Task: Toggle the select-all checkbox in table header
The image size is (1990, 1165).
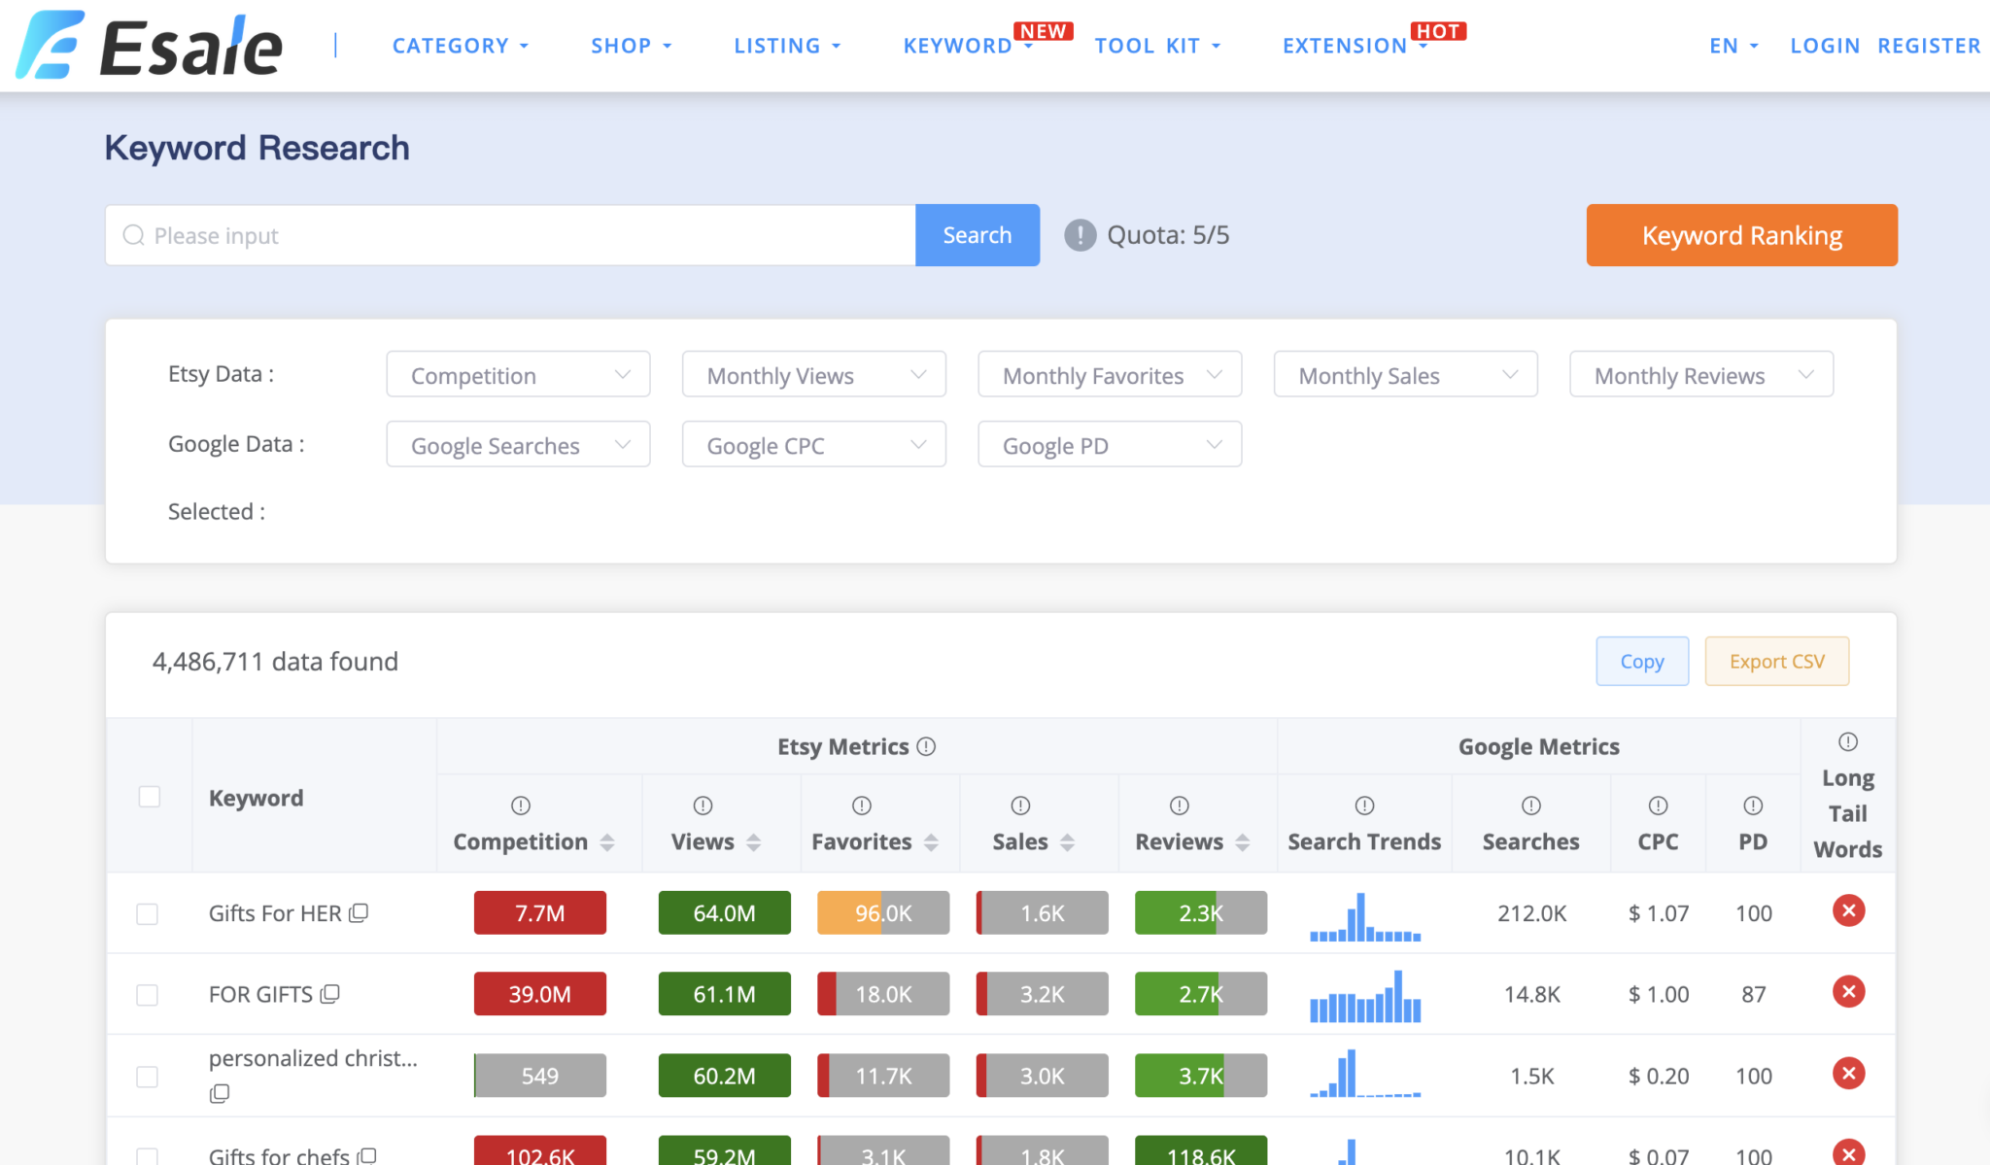Action: (150, 797)
